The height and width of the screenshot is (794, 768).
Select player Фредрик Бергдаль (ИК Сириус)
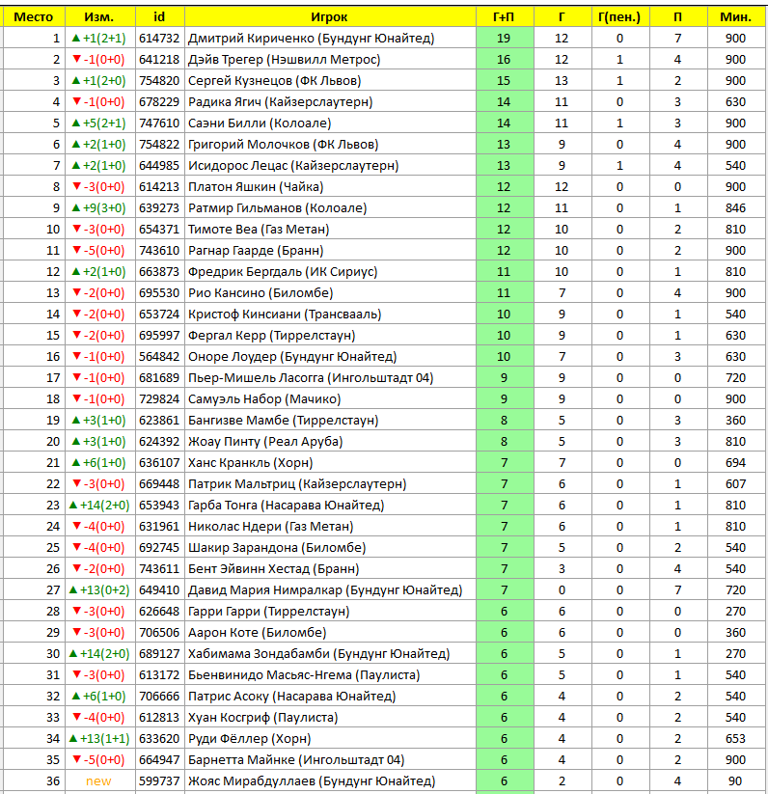click(x=283, y=272)
